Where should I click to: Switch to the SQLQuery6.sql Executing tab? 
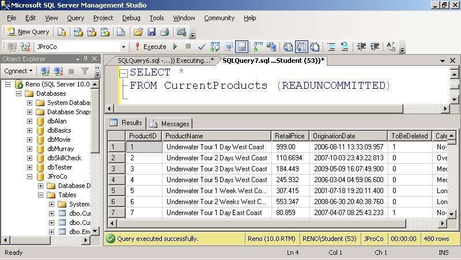tap(165, 61)
